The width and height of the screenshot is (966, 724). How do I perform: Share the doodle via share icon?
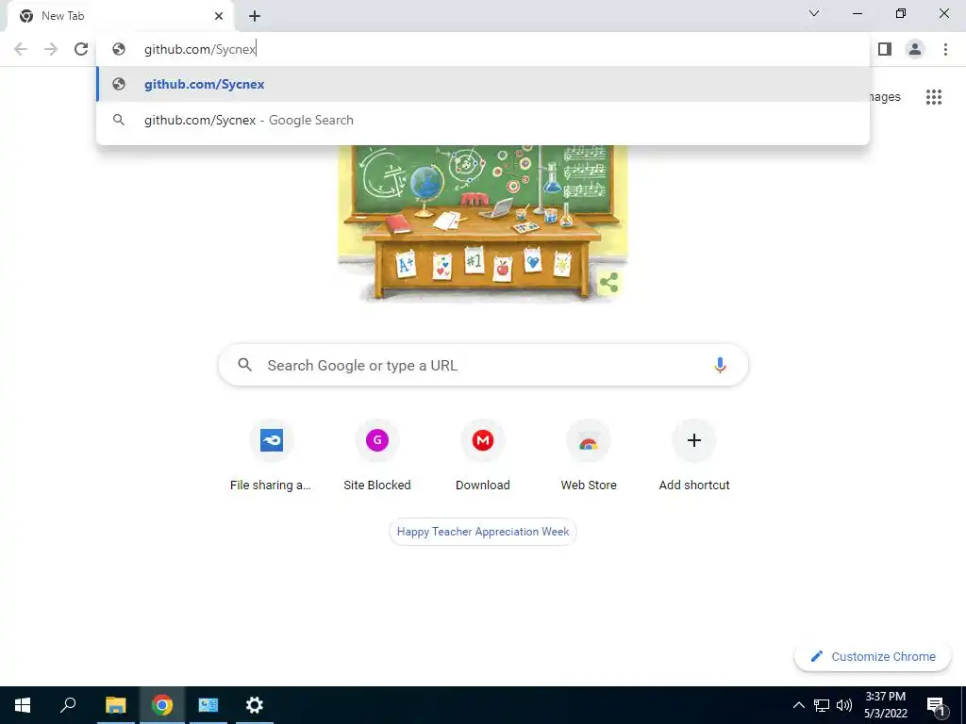coord(608,283)
